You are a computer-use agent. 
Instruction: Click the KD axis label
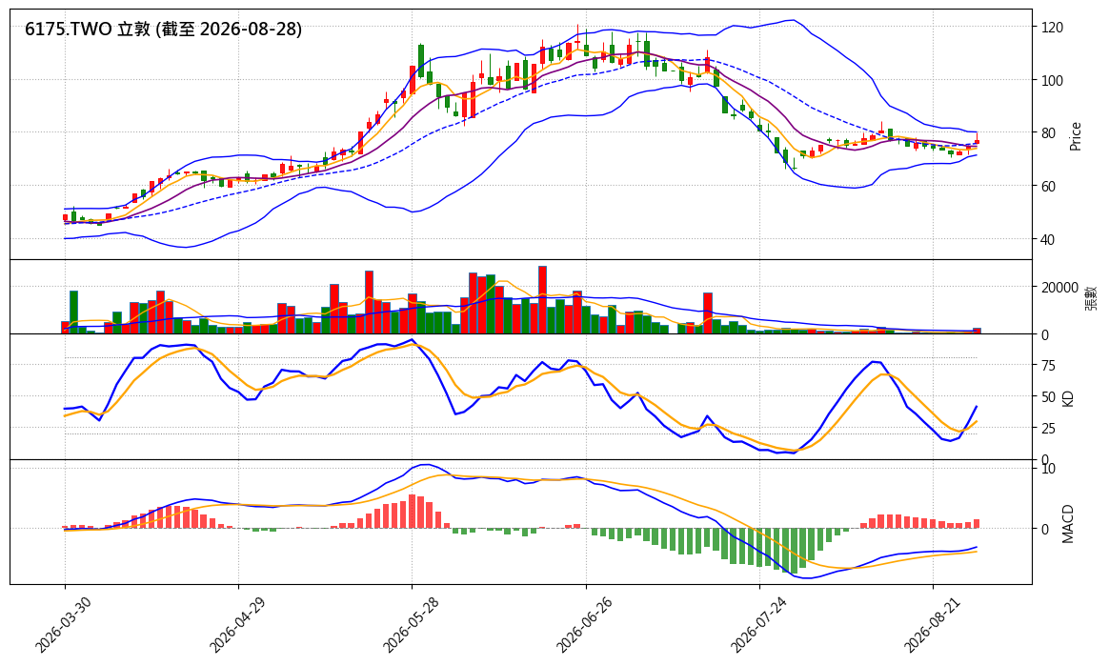click(x=1068, y=398)
